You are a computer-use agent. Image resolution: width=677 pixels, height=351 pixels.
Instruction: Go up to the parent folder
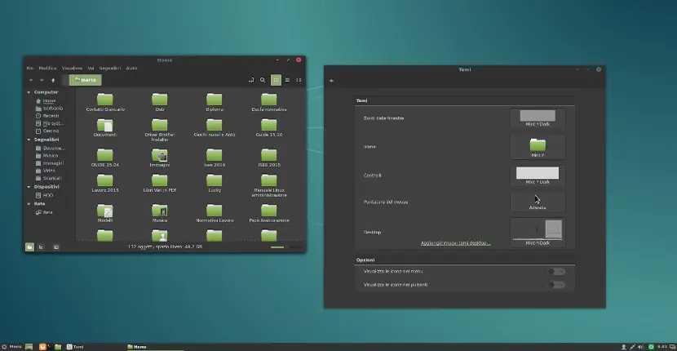click(54, 80)
